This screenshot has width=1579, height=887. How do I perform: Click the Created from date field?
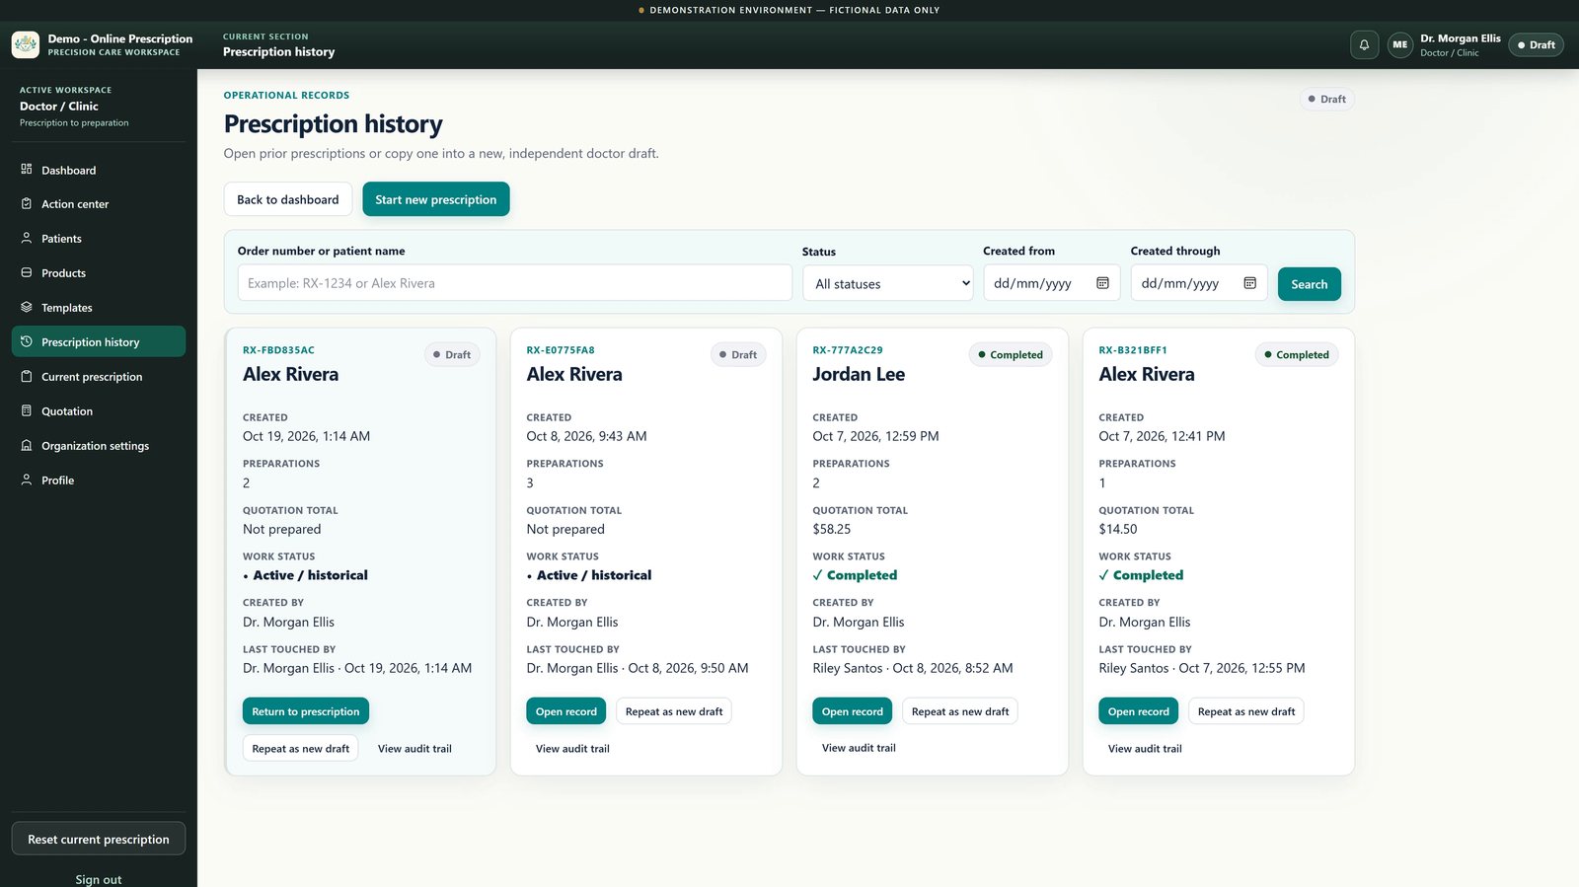1051,283
